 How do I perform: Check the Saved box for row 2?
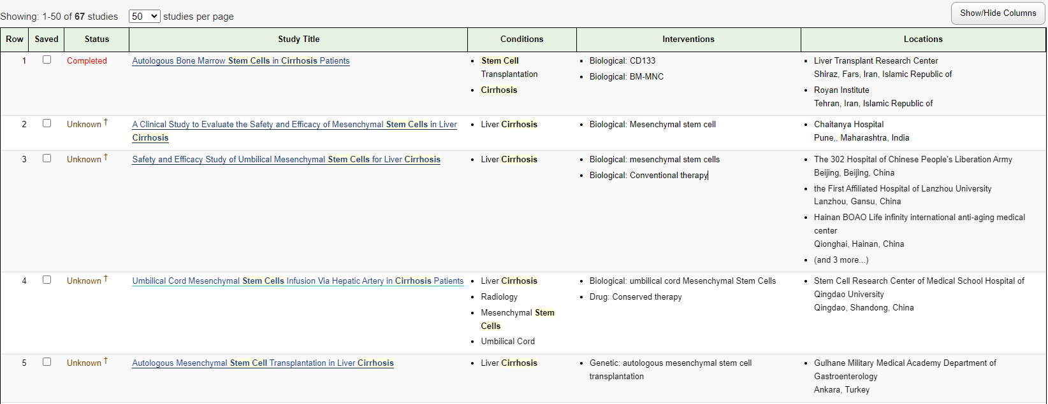click(x=47, y=123)
